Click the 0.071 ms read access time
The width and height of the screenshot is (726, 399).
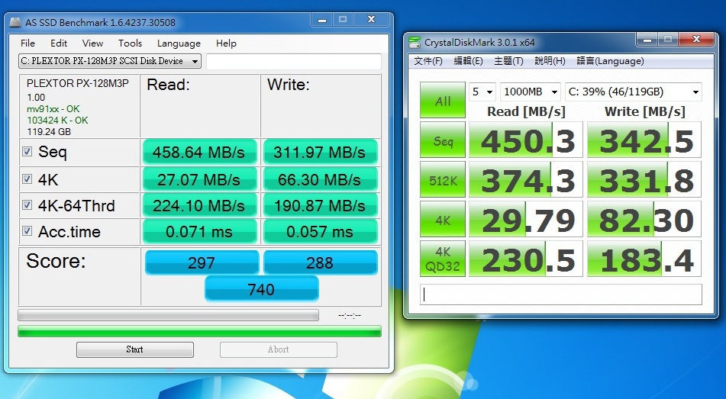(199, 231)
